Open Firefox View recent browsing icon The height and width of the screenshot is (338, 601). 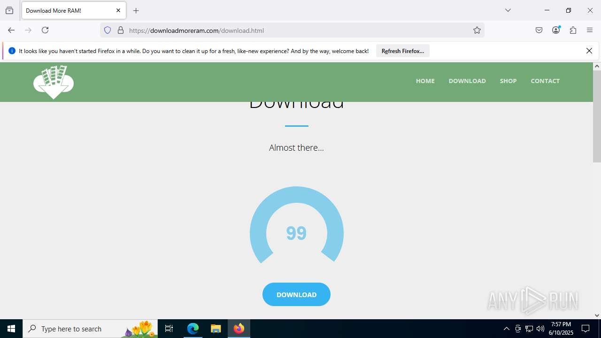[9, 10]
